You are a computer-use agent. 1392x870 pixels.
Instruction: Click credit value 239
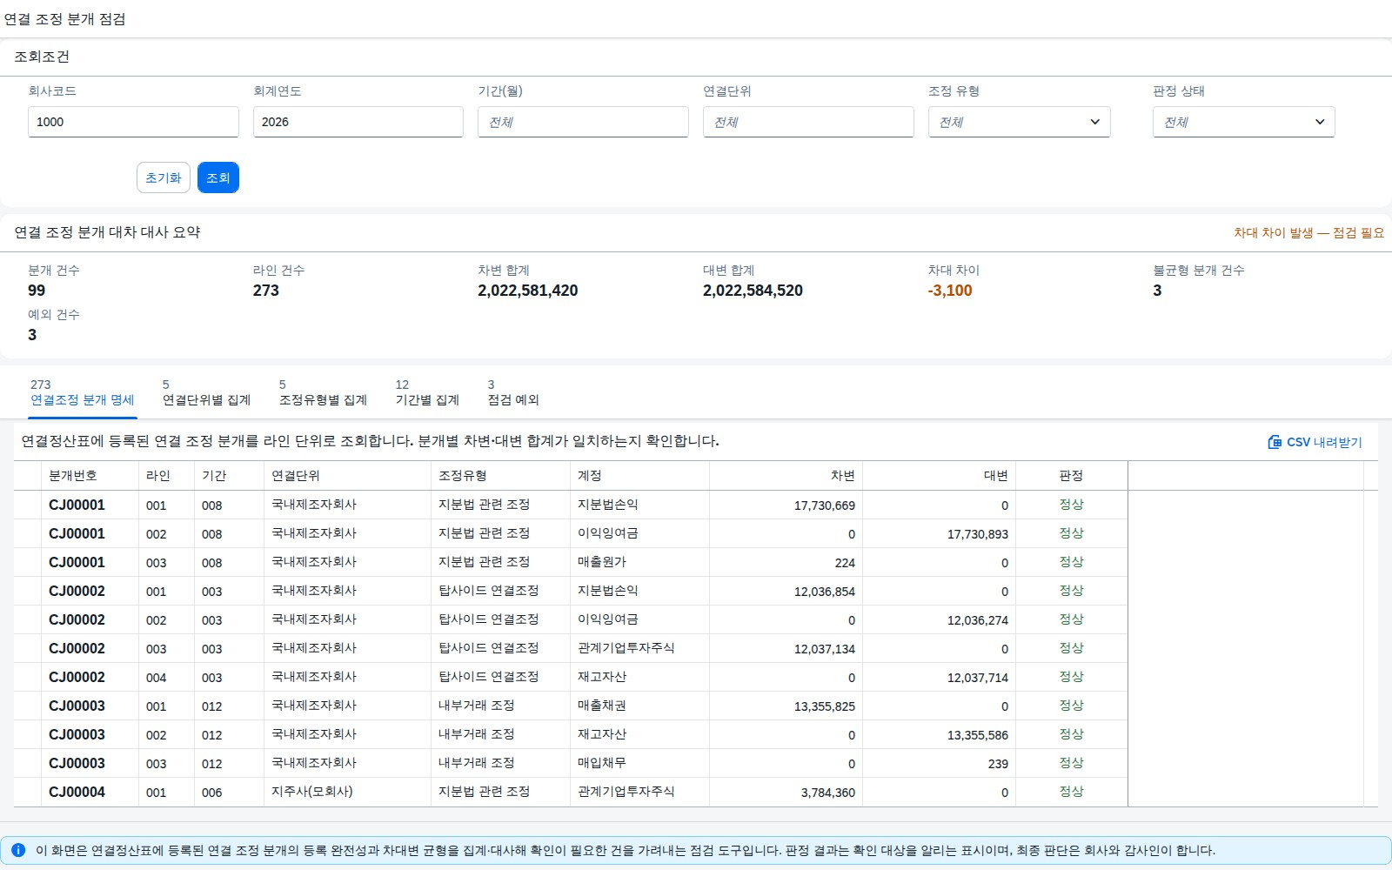998,764
